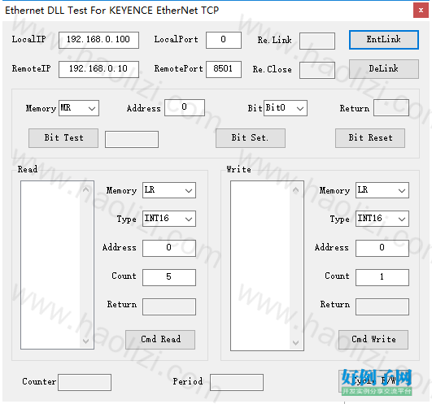Click the EntLink button
This screenshot has height=404, width=432.
(384, 40)
